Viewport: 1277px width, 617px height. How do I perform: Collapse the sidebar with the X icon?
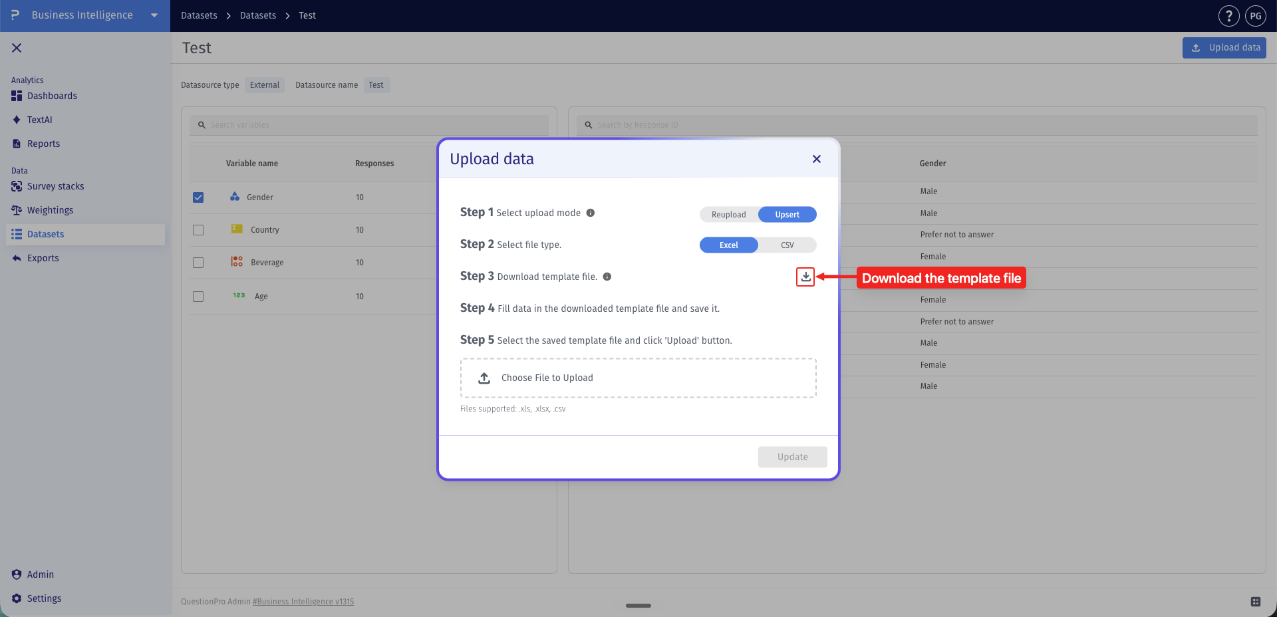(x=17, y=48)
